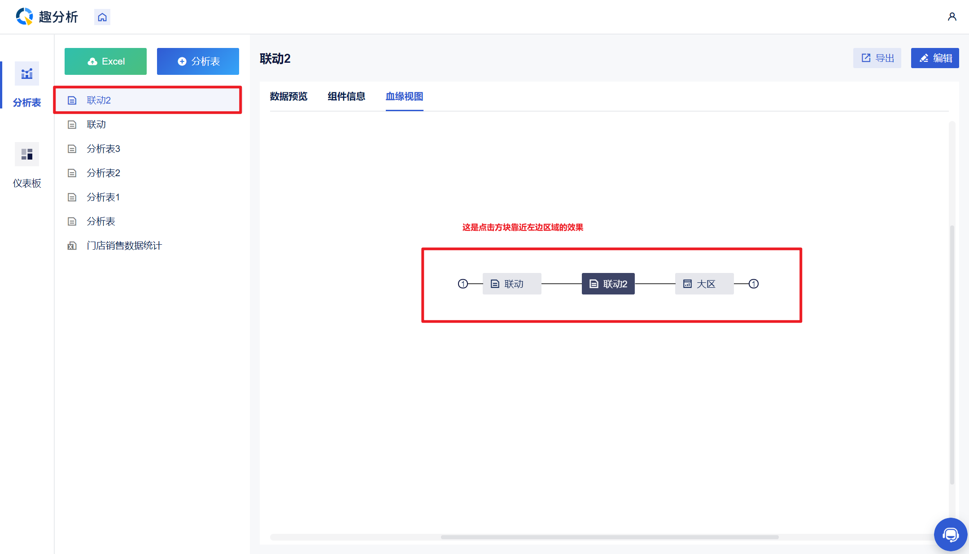This screenshot has height=554, width=969.
Task: Open 分析表1 in the list
Action: pos(103,197)
